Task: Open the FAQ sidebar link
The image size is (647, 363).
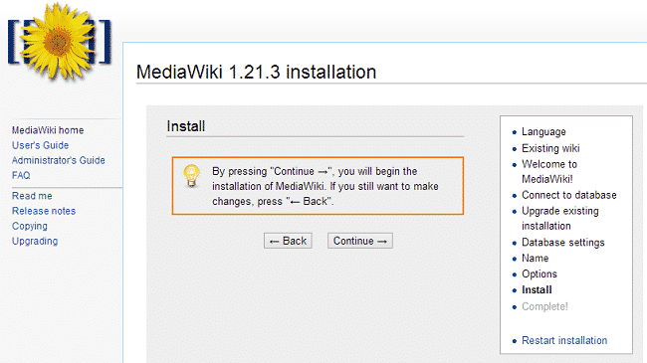Action: point(21,175)
